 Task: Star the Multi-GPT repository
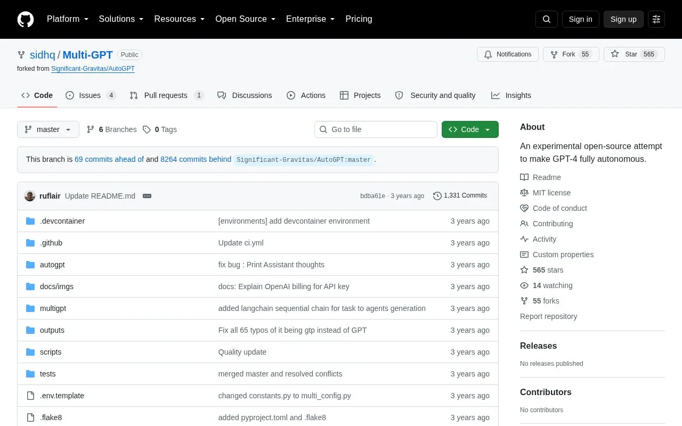[634, 54]
